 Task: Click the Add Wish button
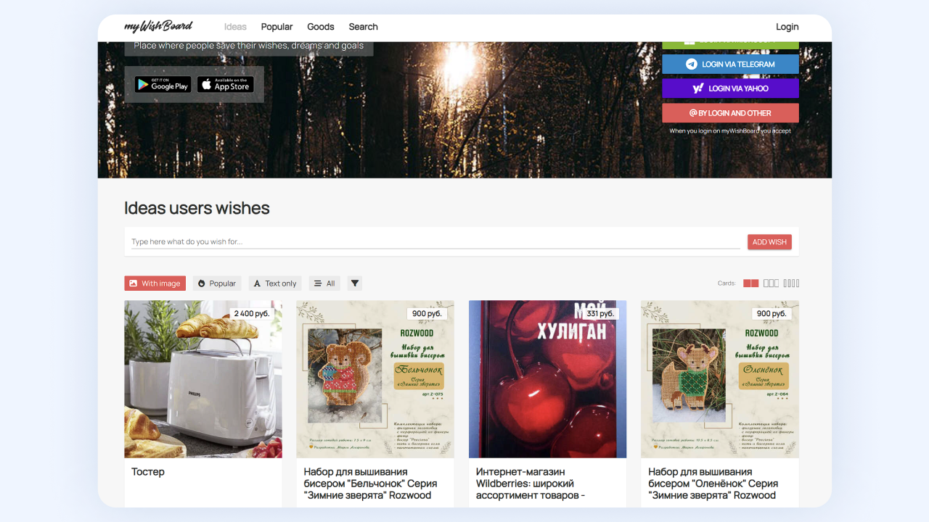coord(769,242)
